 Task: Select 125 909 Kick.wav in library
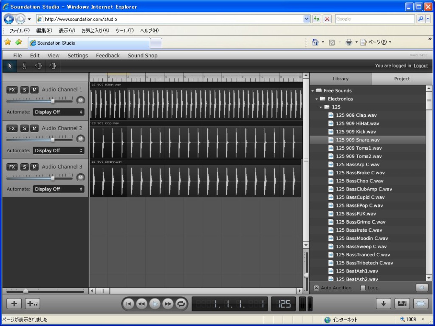(367, 132)
